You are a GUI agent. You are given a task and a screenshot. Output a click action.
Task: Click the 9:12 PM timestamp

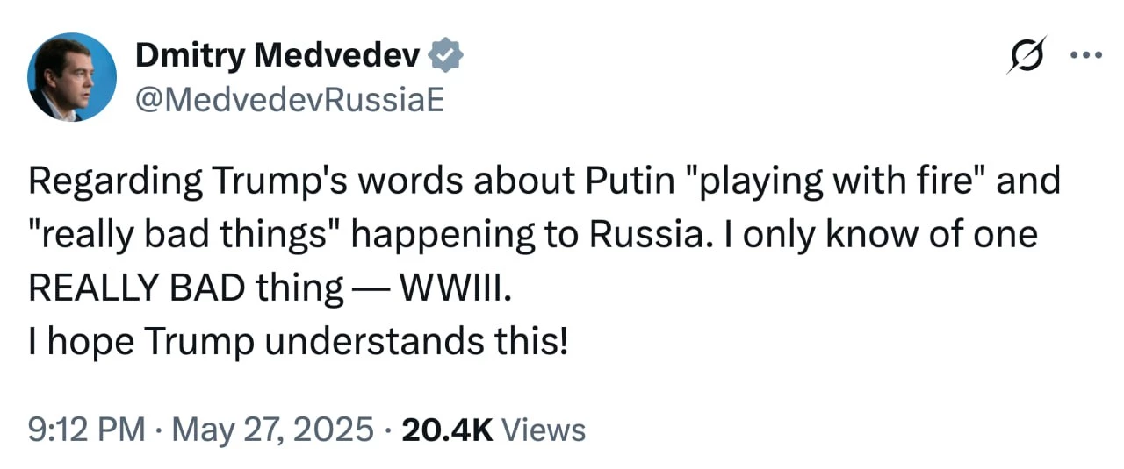(x=86, y=430)
